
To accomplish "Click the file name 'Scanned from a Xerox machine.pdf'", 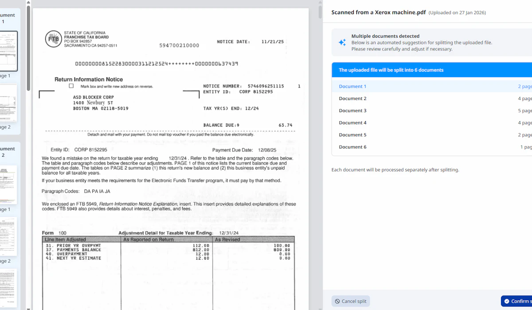I will click(x=379, y=12).
